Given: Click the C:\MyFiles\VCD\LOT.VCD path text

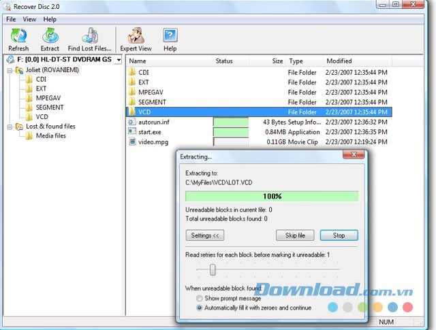Looking at the screenshot, I should click(219, 182).
